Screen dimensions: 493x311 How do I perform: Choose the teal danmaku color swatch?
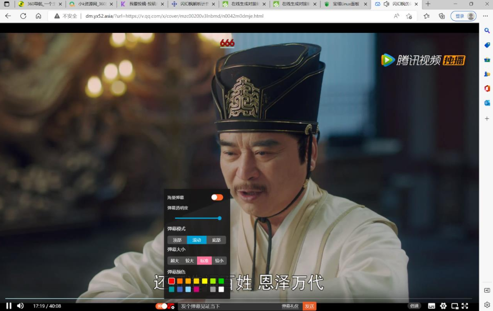pyautogui.click(x=171, y=289)
